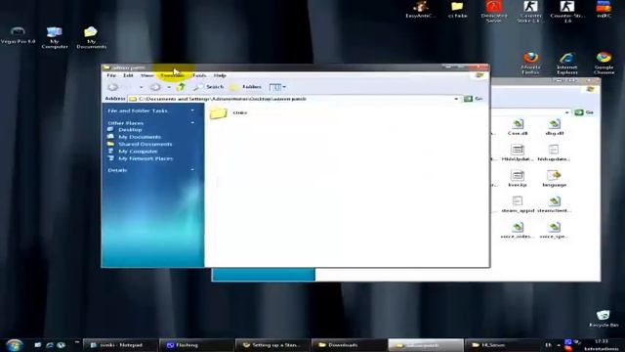Open the View menu
Image resolution: width=625 pixels, height=352 pixels.
click(146, 75)
